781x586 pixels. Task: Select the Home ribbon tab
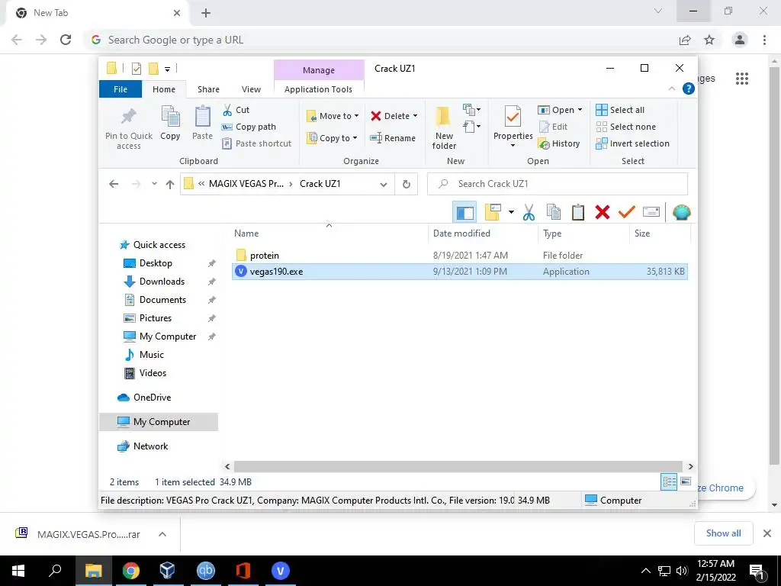click(x=164, y=89)
